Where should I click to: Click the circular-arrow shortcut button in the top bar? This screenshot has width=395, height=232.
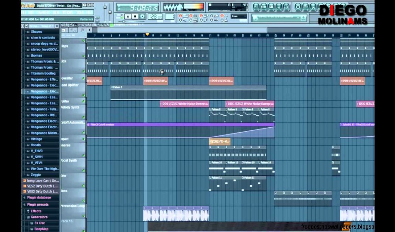click(298, 7)
